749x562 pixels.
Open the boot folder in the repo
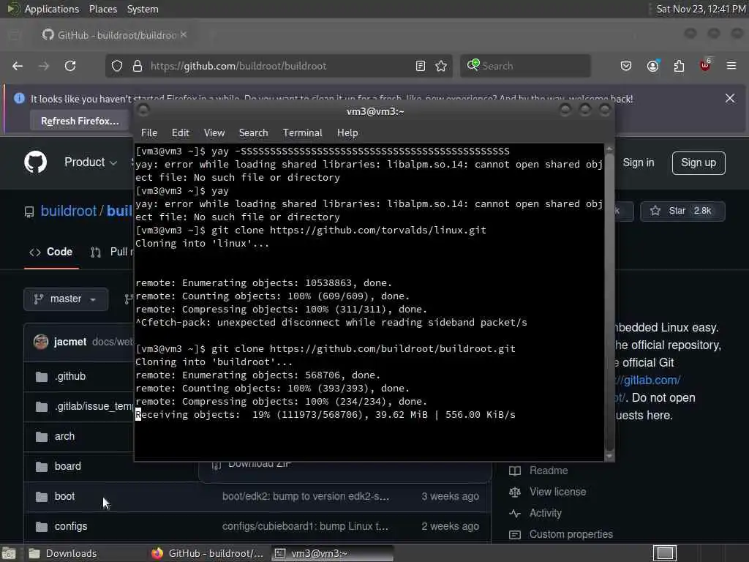pos(64,496)
